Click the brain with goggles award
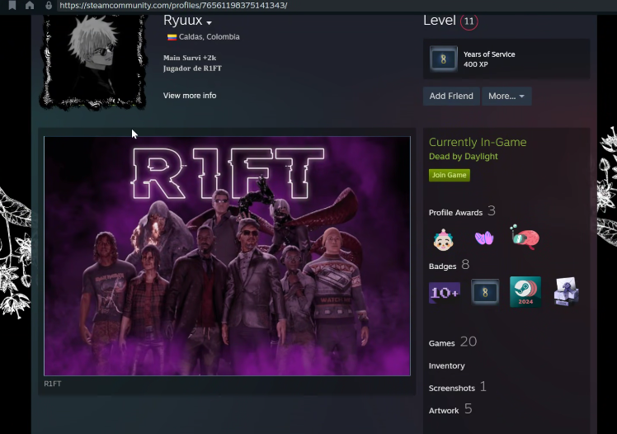Image resolution: width=617 pixels, height=434 pixels. coord(525,237)
